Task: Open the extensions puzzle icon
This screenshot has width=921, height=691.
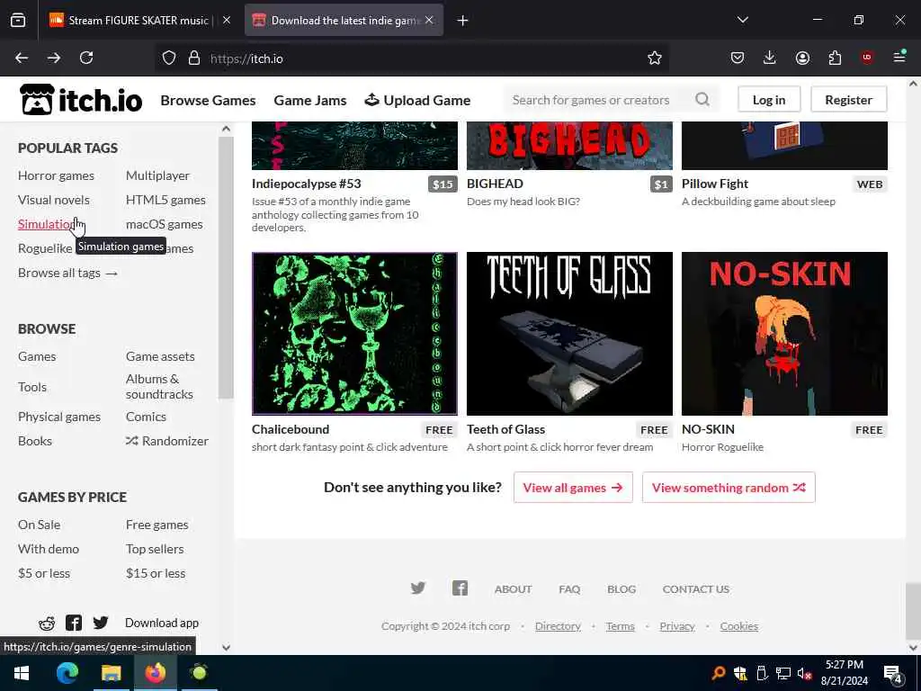Action: pos(835,58)
